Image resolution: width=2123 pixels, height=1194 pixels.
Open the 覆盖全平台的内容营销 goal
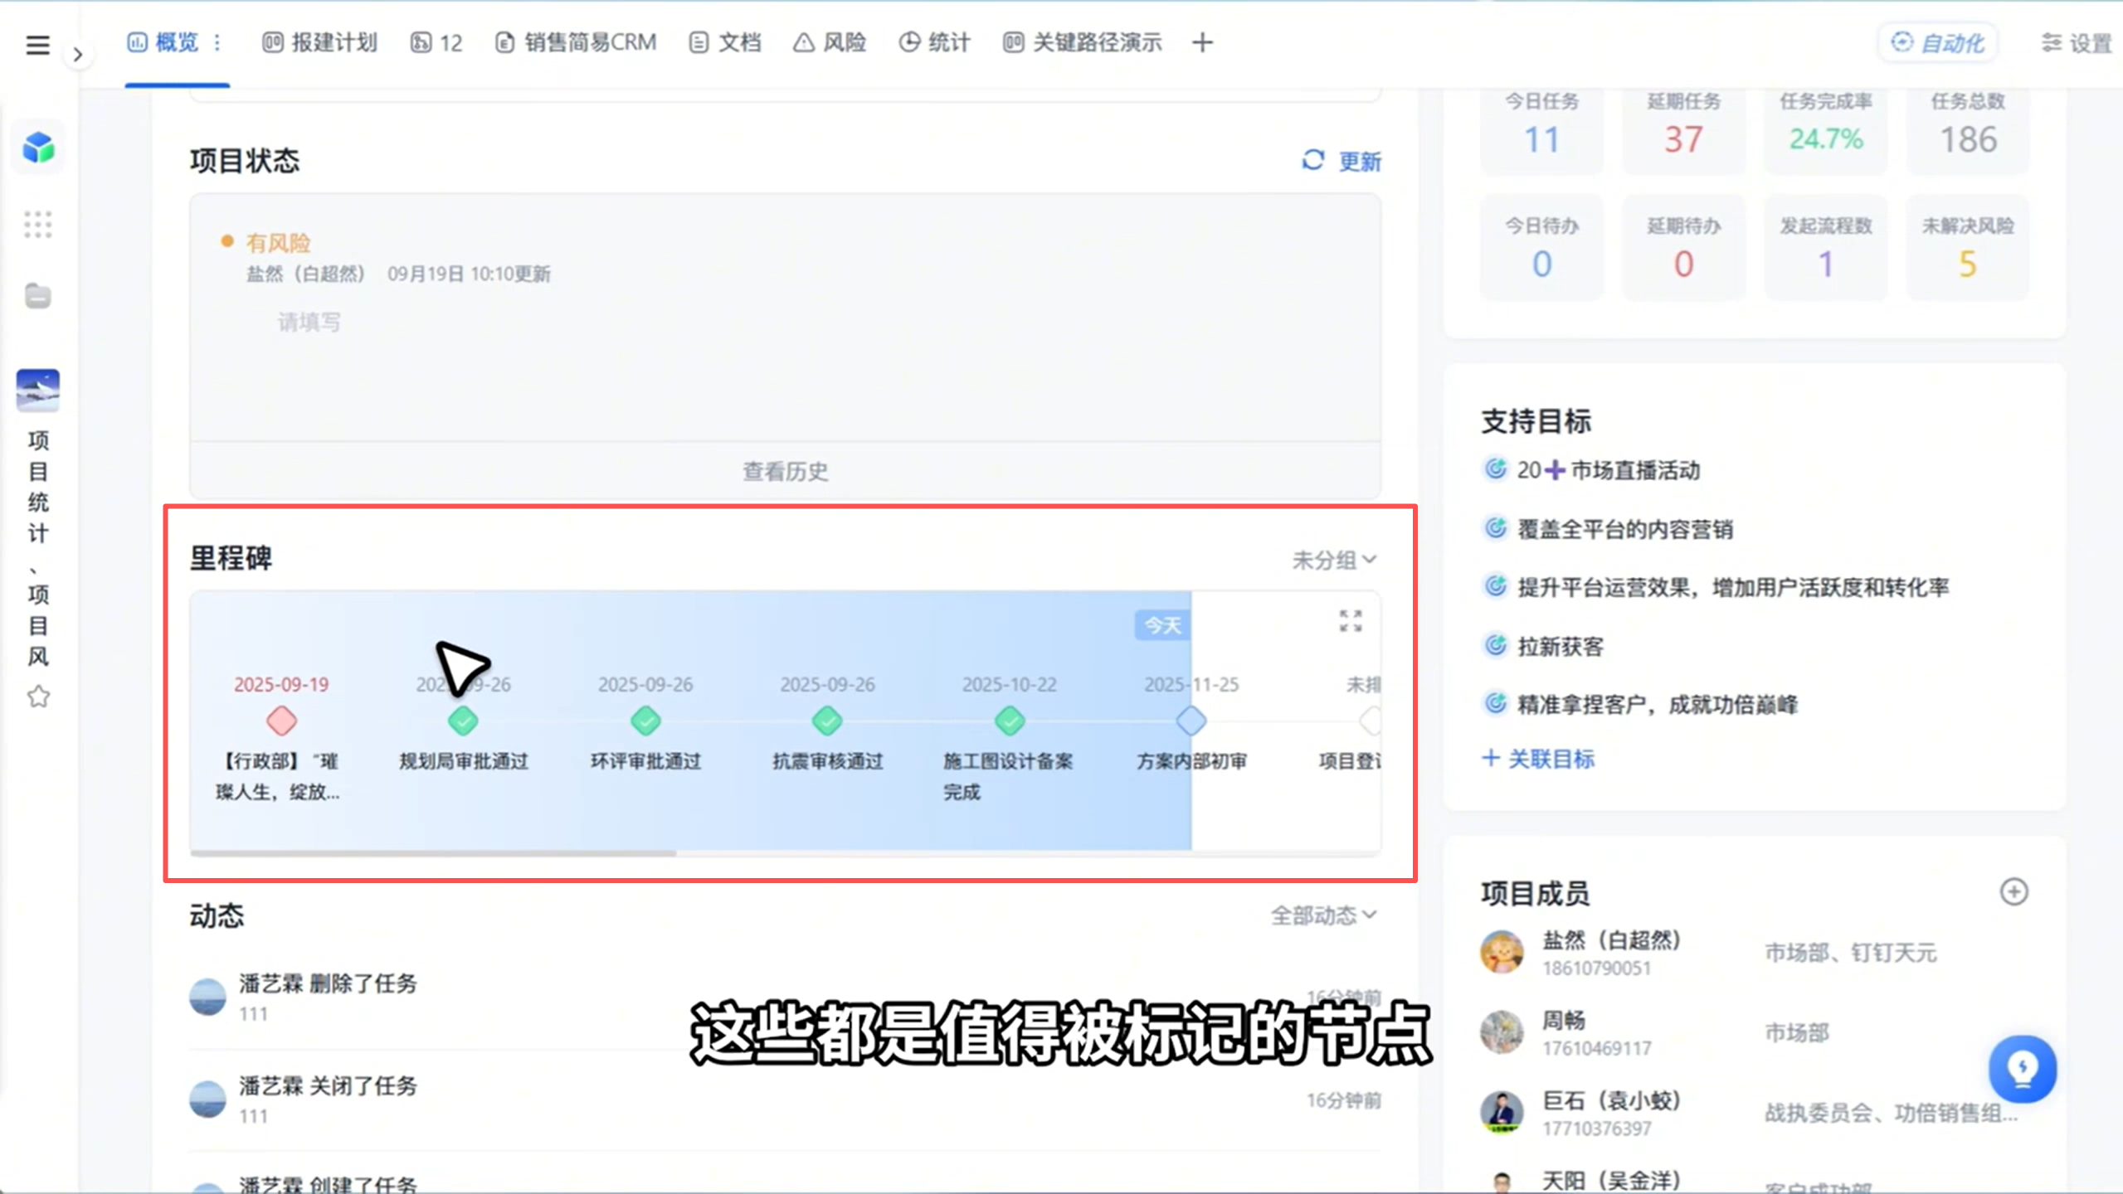[x=1625, y=529]
